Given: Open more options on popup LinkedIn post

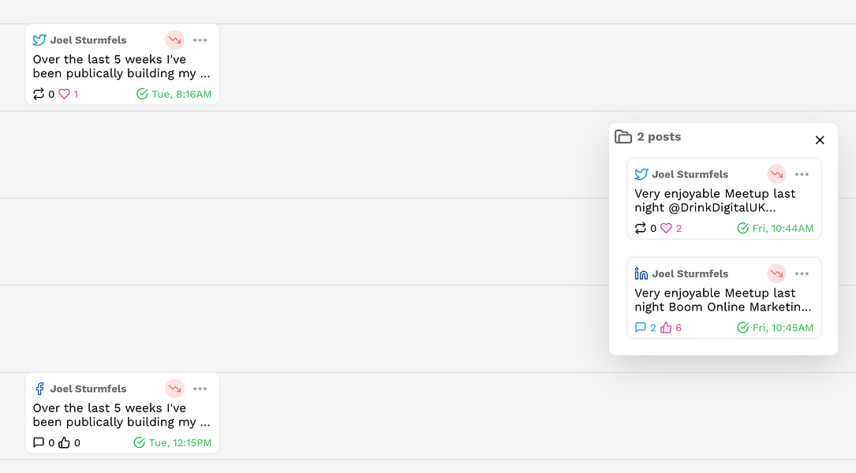Looking at the screenshot, I should pos(802,274).
